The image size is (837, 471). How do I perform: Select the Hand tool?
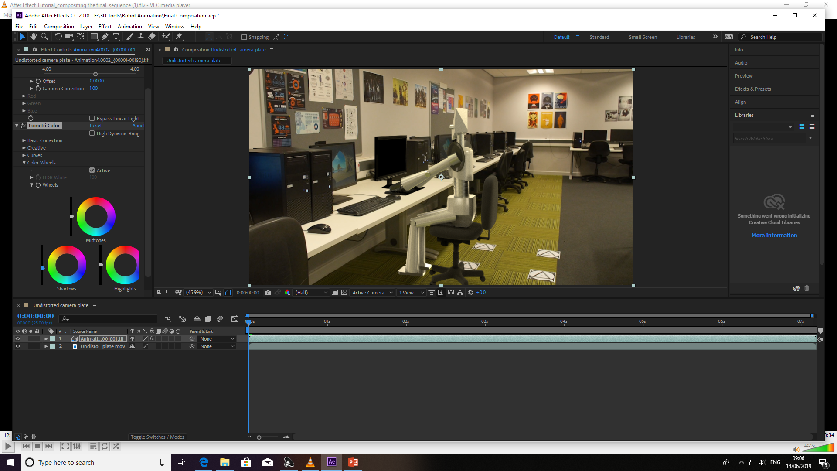coord(34,37)
